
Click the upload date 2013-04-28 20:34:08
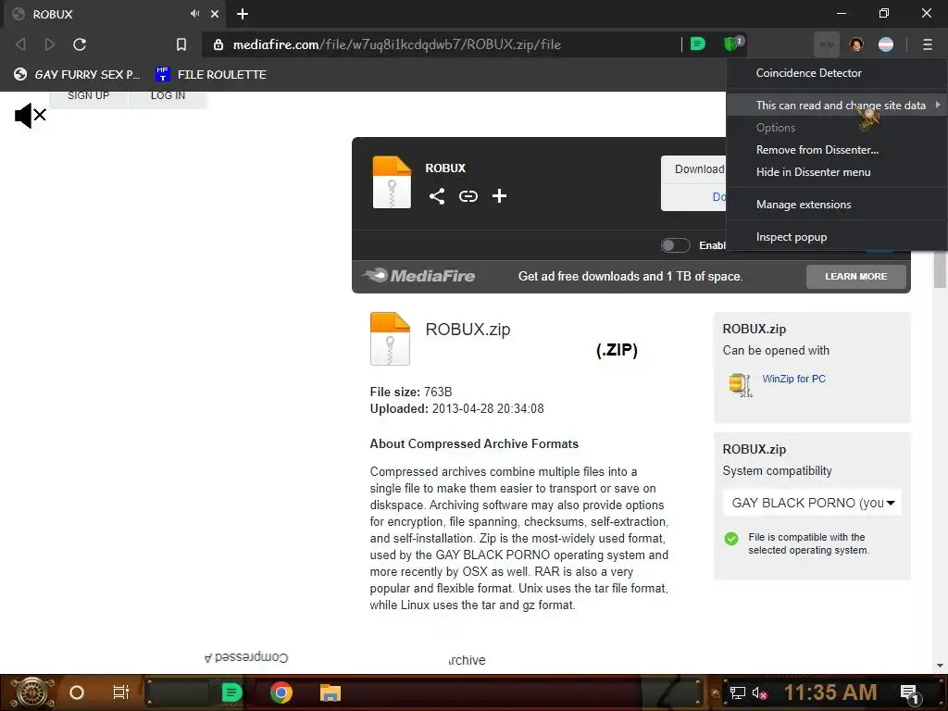[x=488, y=408]
